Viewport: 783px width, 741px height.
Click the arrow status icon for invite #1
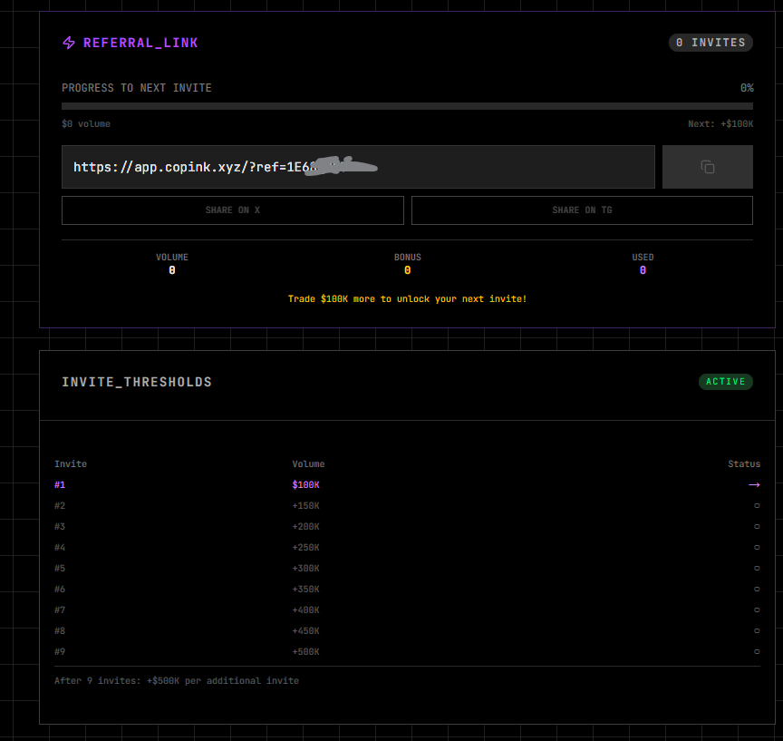point(754,485)
